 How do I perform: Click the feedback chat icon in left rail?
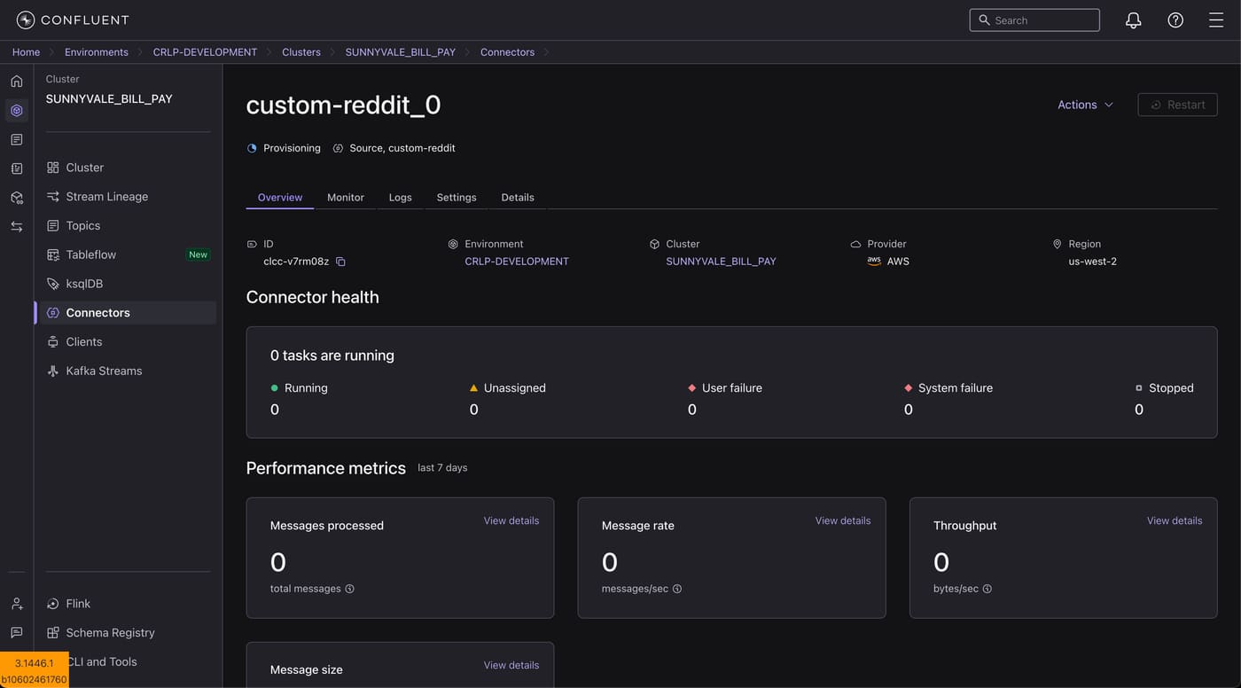(17, 633)
